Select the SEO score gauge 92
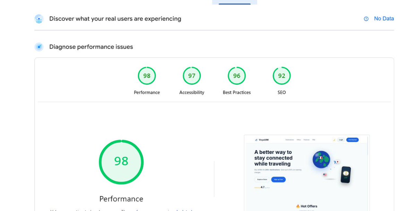416x211 pixels. (x=281, y=76)
